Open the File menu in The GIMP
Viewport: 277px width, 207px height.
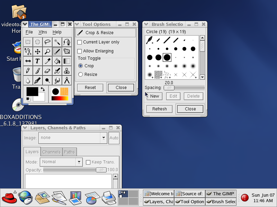29,32
